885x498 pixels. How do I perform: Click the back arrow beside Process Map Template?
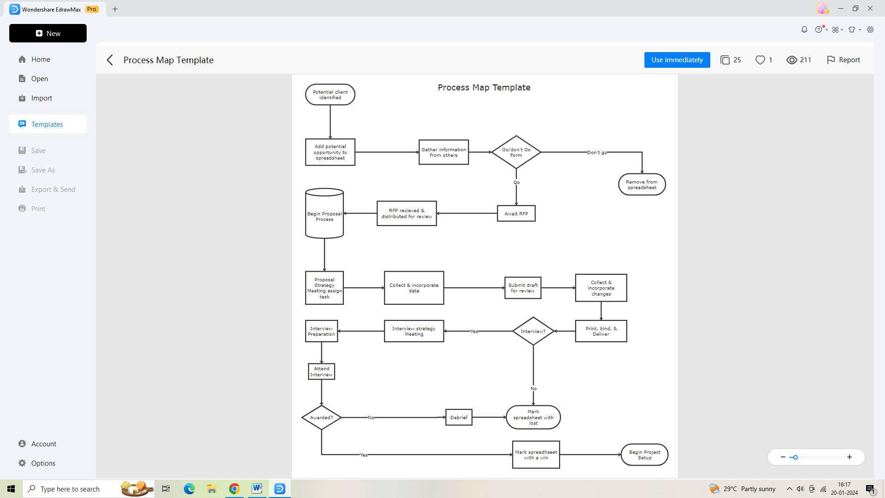point(110,60)
